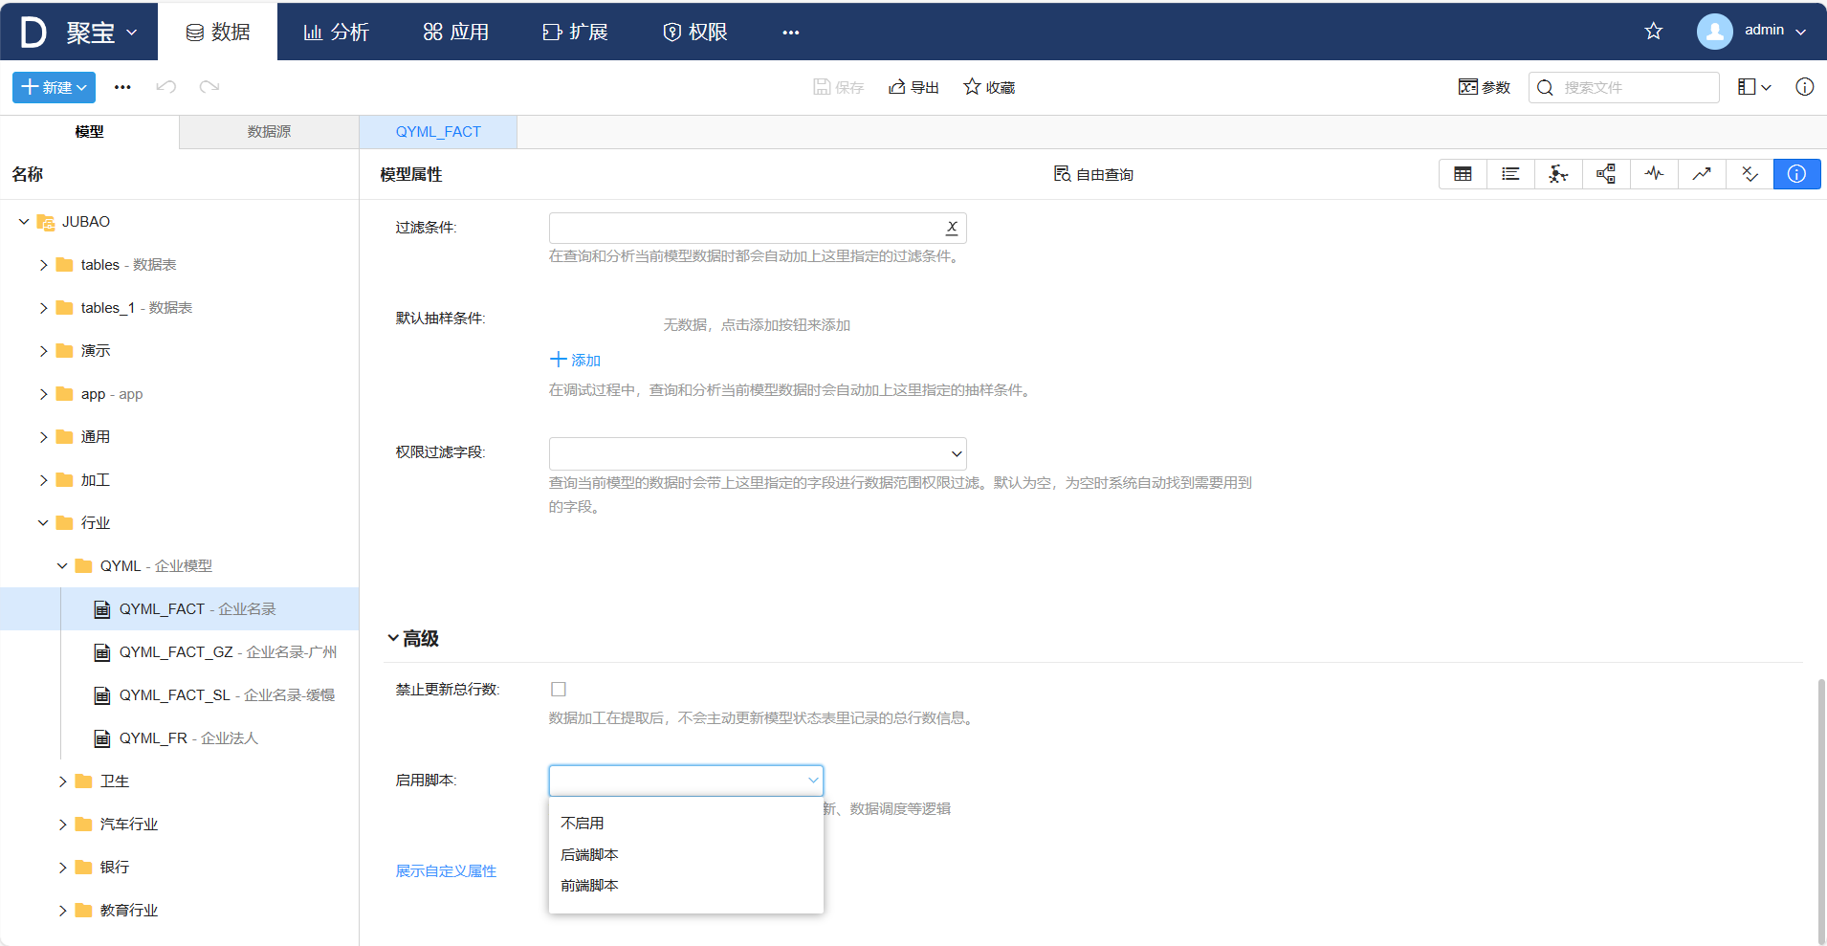Image resolution: width=1827 pixels, height=946 pixels.
Task: Open the list fields view icon
Action: 1510,174
